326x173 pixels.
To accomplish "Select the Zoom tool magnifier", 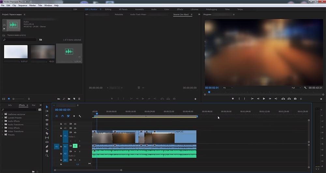I will (47, 156).
